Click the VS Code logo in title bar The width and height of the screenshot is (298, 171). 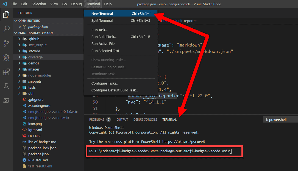5,4
